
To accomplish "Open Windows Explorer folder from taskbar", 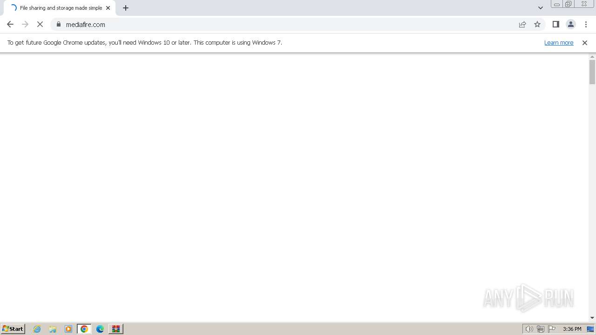I will pos(53,329).
